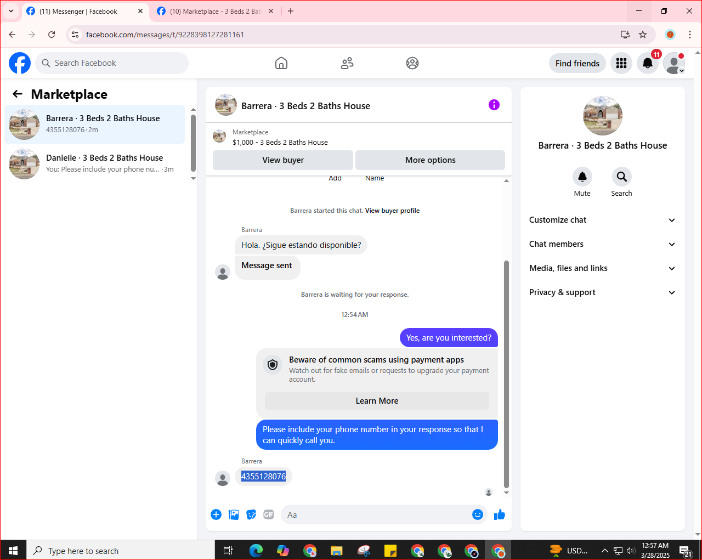Screen dimensions: 702x560
Task: Choose a sticker in the composer
Action: click(x=251, y=514)
